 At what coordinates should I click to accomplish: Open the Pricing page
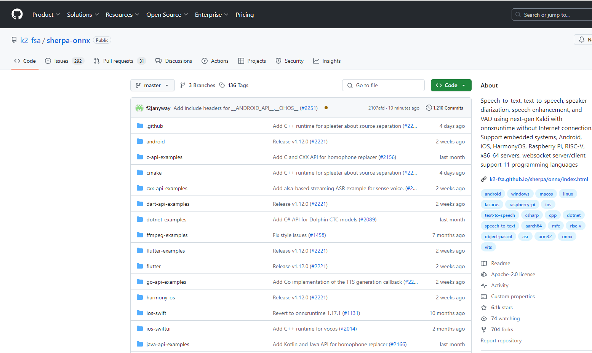coord(245,14)
